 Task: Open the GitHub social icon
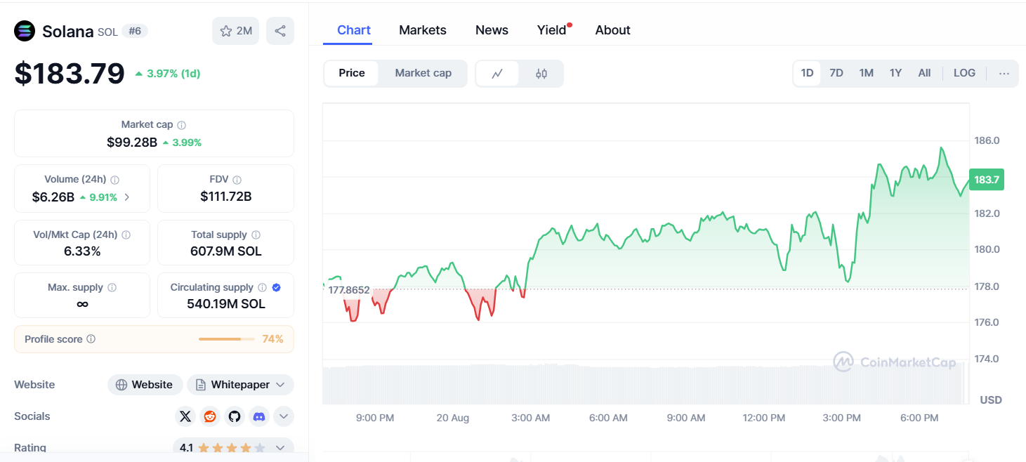pos(235,416)
